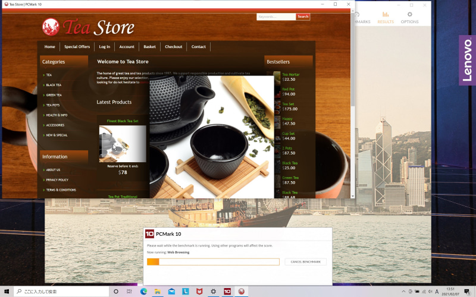The height and width of the screenshot is (297, 476).
Task: Open the Special Offers menu item
Action: click(x=77, y=47)
